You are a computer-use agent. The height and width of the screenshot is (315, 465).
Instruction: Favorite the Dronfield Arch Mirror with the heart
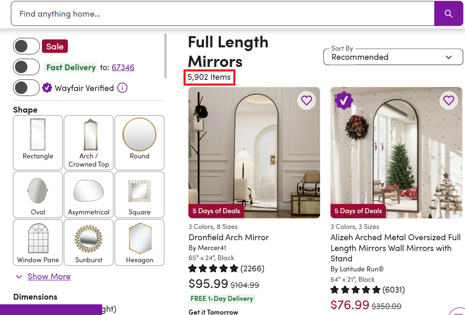point(306,100)
